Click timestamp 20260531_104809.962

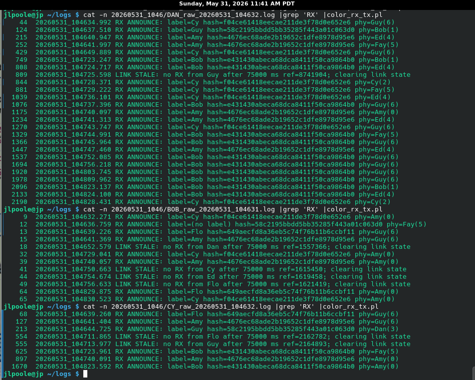pos(73,180)
